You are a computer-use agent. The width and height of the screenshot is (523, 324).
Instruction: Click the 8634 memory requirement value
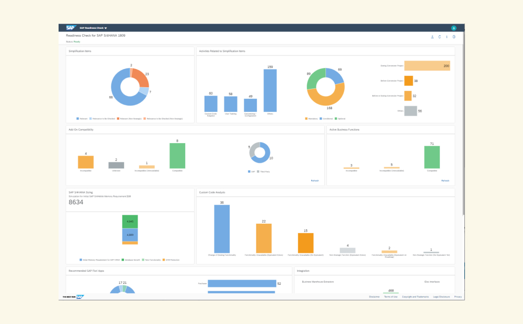click(x=76, y=202)
